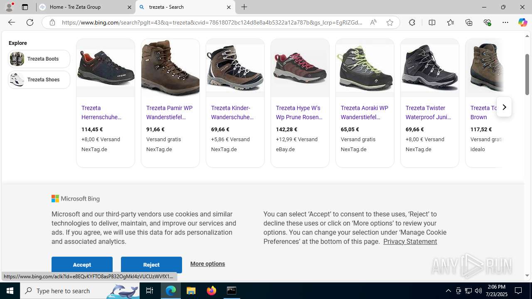Viewport: 532px width, 299px height.
Task: Open Windows Start menu
Action: pos(10,291)
